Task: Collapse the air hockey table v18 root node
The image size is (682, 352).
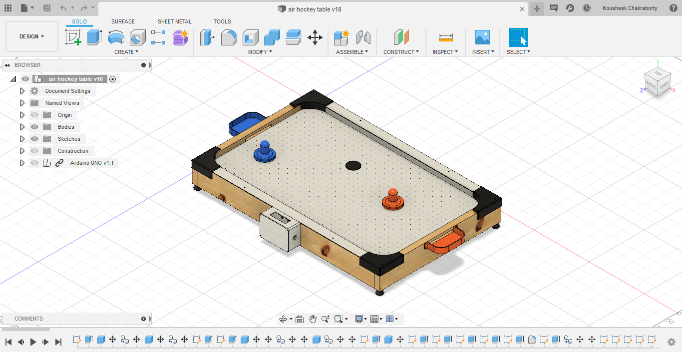Action: tap(13, 79)
